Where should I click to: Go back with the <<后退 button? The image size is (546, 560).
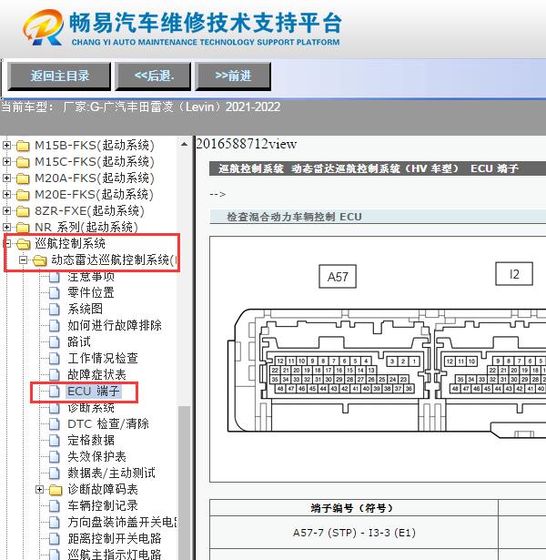click(x=154, y=76)
